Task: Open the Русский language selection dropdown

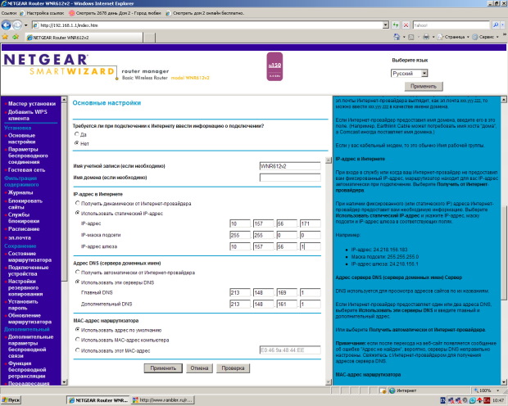Action: [410, 73]
